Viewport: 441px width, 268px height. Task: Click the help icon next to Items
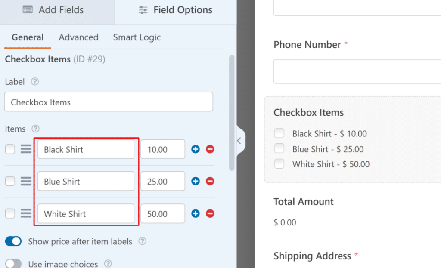point(35,129)
